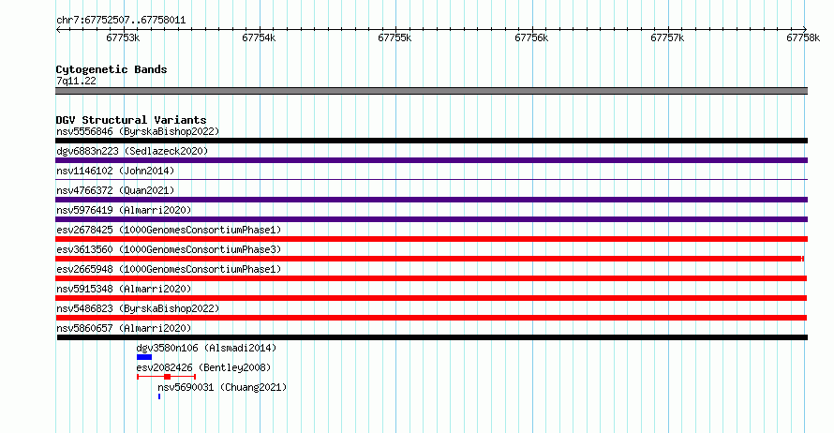
Task: Click the purple dgv6883n223 variant bar
Action: 431,160
